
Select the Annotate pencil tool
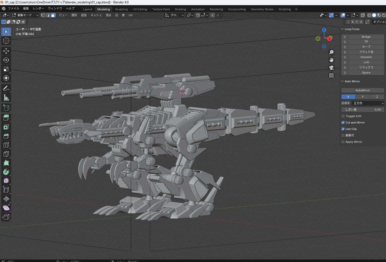tap(6, 88)
